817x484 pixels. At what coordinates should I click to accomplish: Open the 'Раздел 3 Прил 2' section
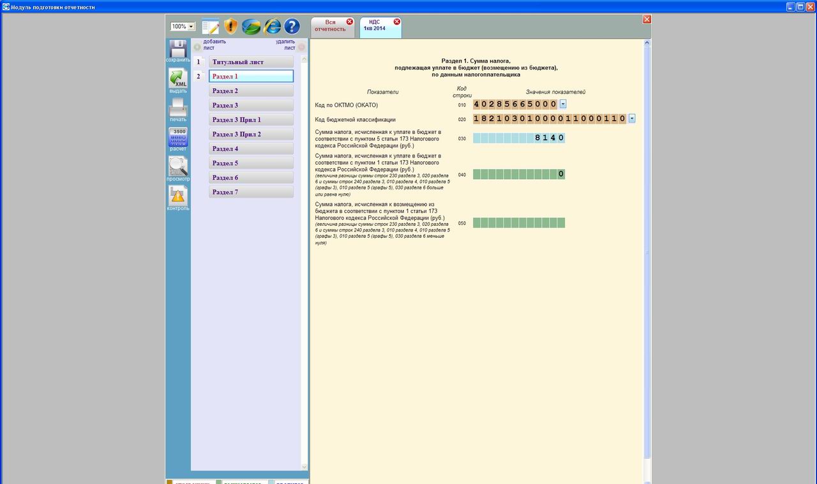pyautogui.click(x=251, y=135)
